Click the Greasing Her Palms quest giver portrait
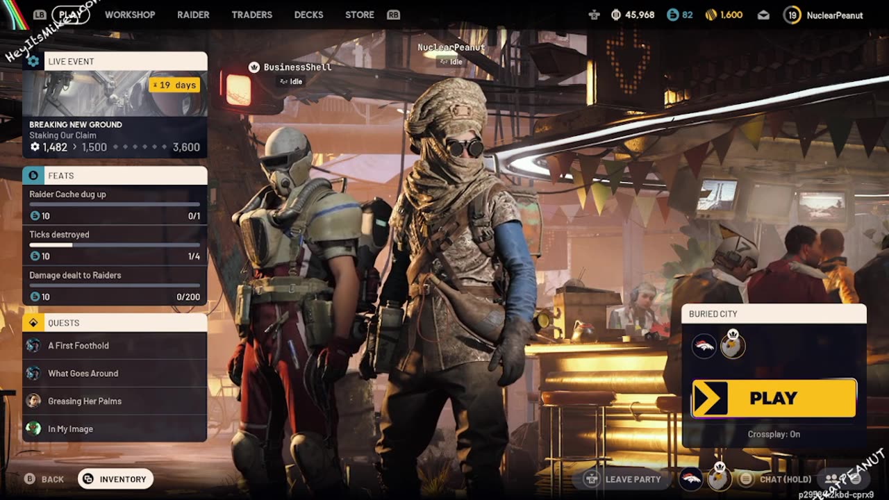This screenshot has width=889, height=500. point(33,401)
